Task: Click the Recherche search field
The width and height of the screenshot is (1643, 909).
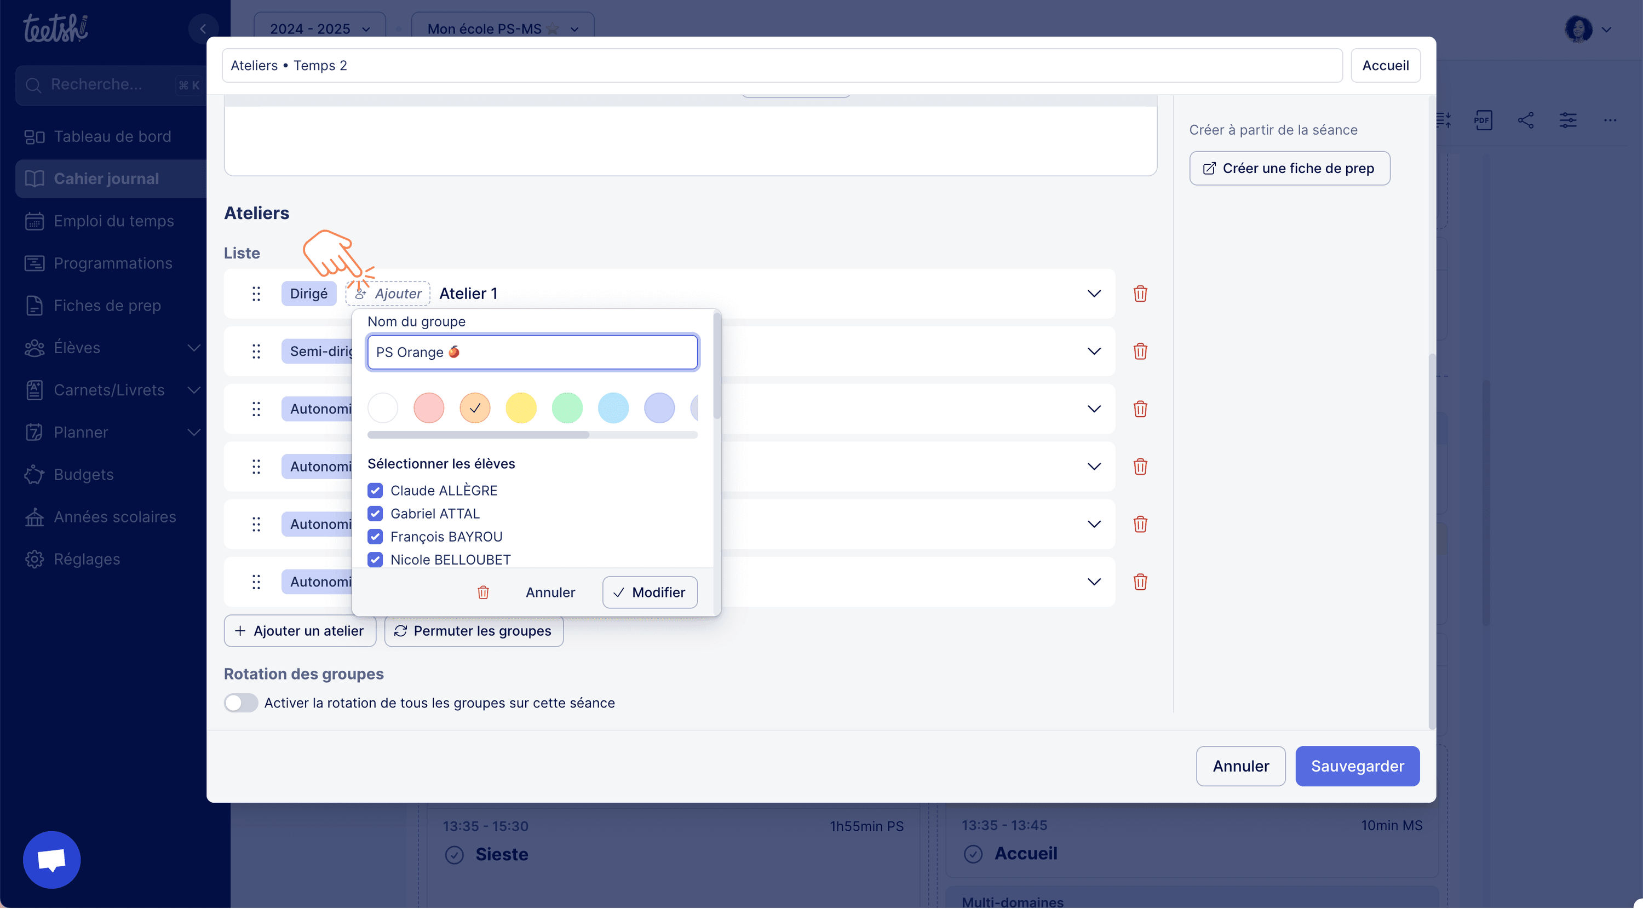Action: coord(112,85)
